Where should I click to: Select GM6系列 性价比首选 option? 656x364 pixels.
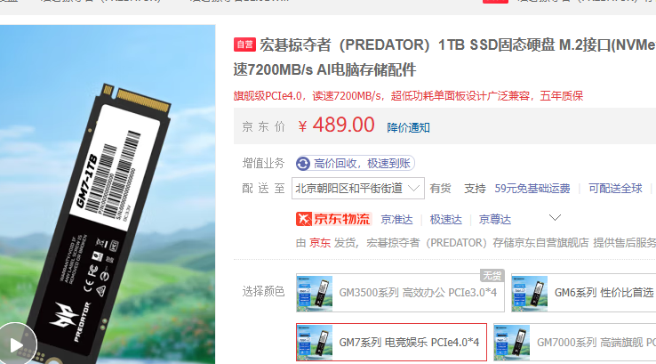(584, 293)
